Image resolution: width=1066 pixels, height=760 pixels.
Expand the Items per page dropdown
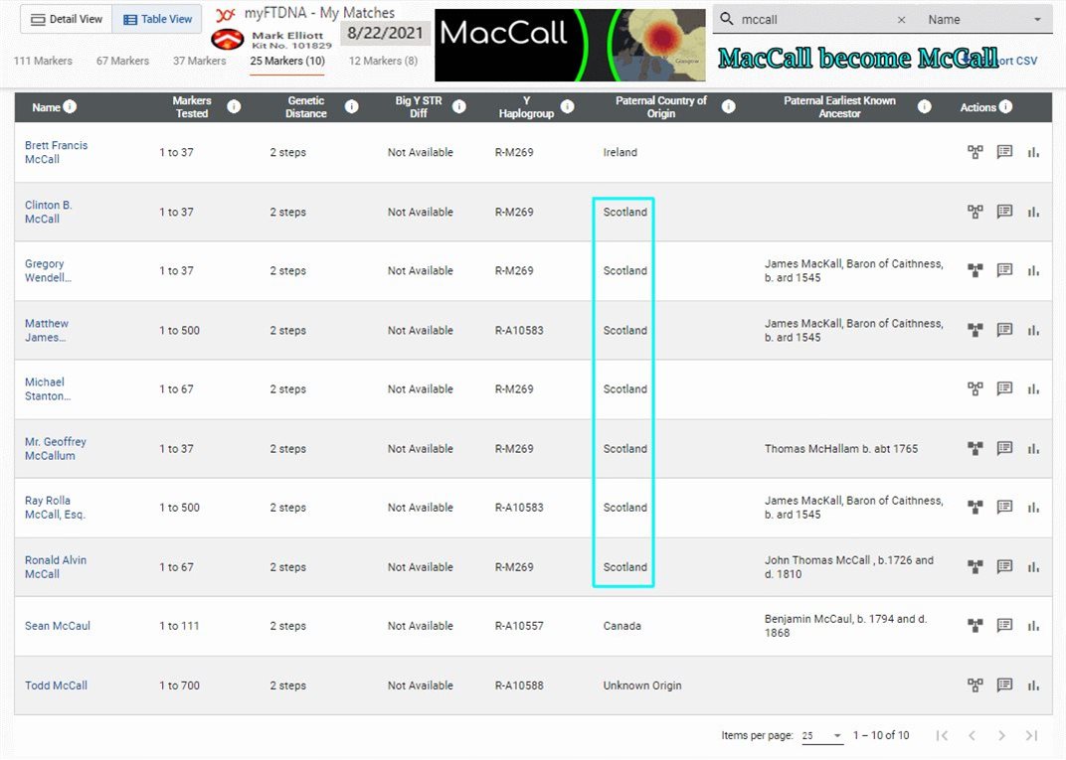pyautogui.click(x=822, y=736)
